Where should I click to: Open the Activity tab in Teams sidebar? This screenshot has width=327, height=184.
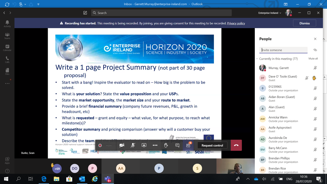coord(7,24)
